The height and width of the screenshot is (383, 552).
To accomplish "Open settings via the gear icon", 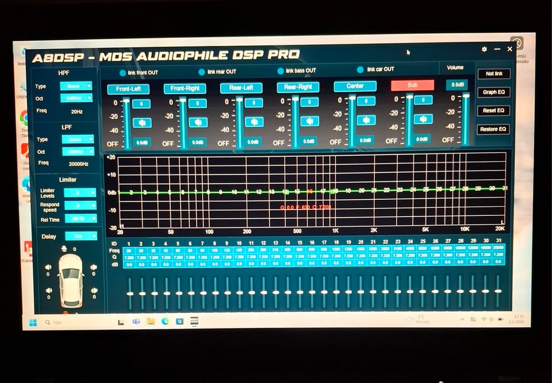I will [x=484, y=49].
